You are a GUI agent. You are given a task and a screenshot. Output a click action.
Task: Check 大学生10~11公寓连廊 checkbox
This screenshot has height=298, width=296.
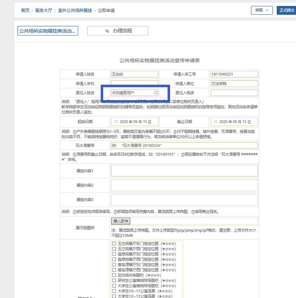pyautogui.click(x=114, y=291)
